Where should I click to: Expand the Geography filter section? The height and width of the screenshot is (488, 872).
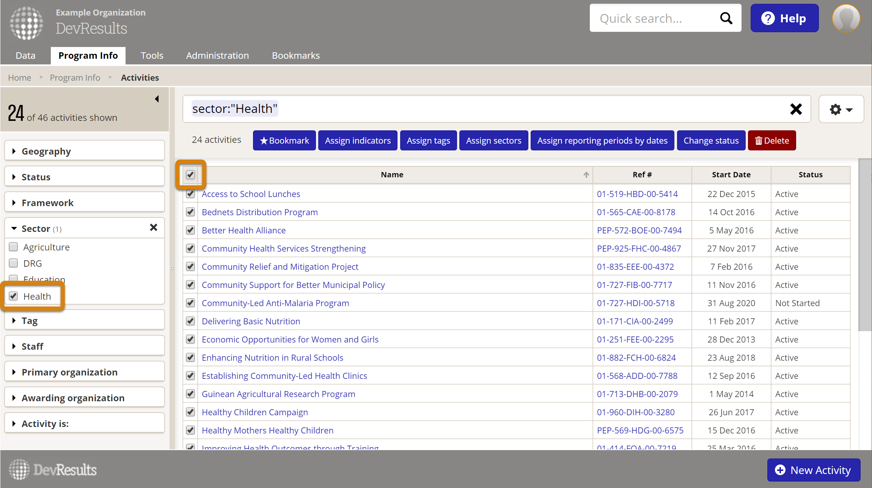click(46, 151)
